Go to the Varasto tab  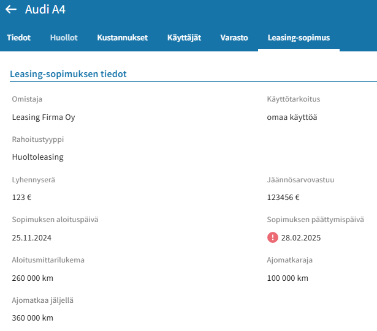point(234,38)
